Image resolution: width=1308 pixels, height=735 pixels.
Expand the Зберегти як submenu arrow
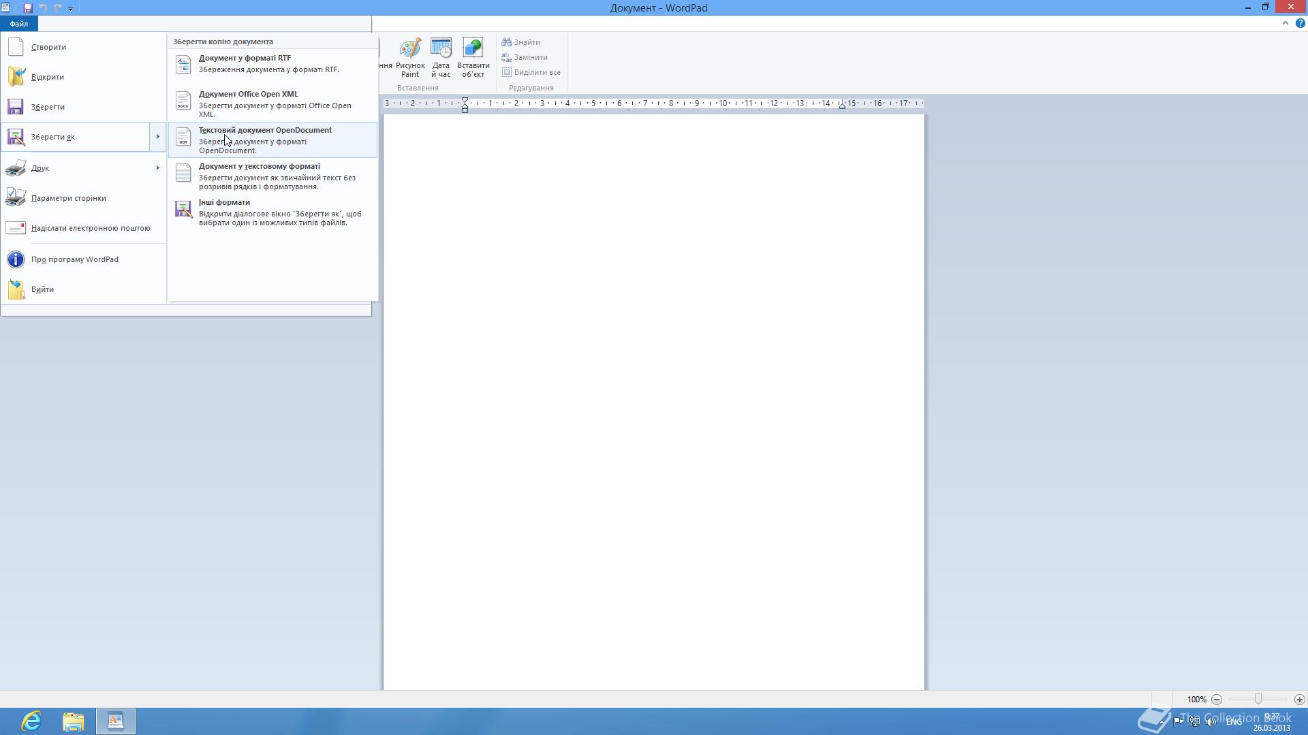pos(157,137)
